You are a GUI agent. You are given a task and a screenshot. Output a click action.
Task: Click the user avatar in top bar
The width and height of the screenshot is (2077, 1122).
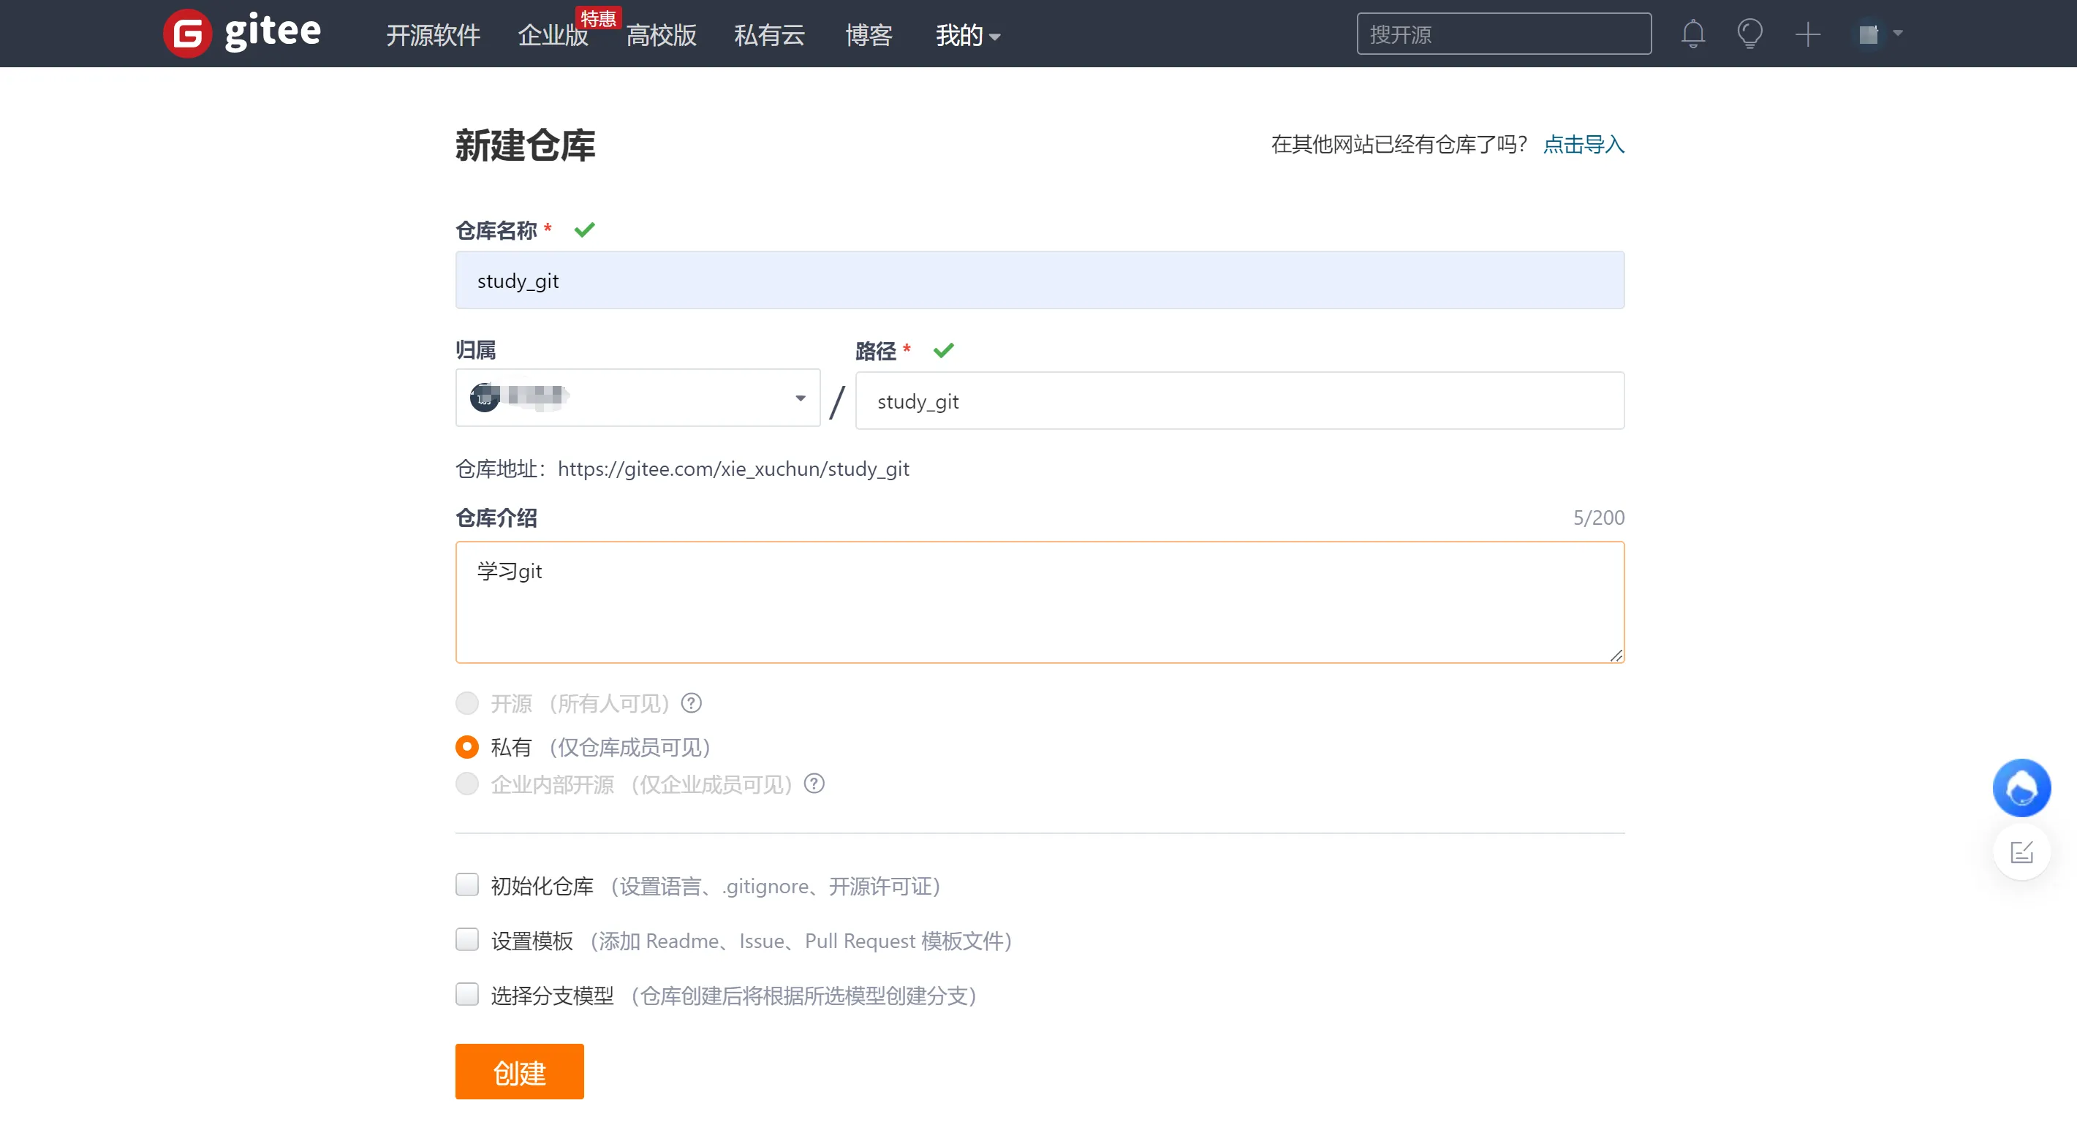tap(1868, 34)
